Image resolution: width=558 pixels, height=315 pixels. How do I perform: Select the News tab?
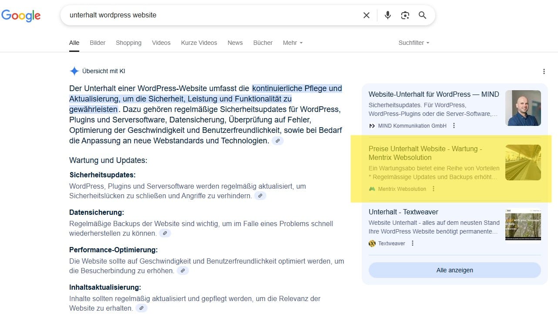coord(235,43)
